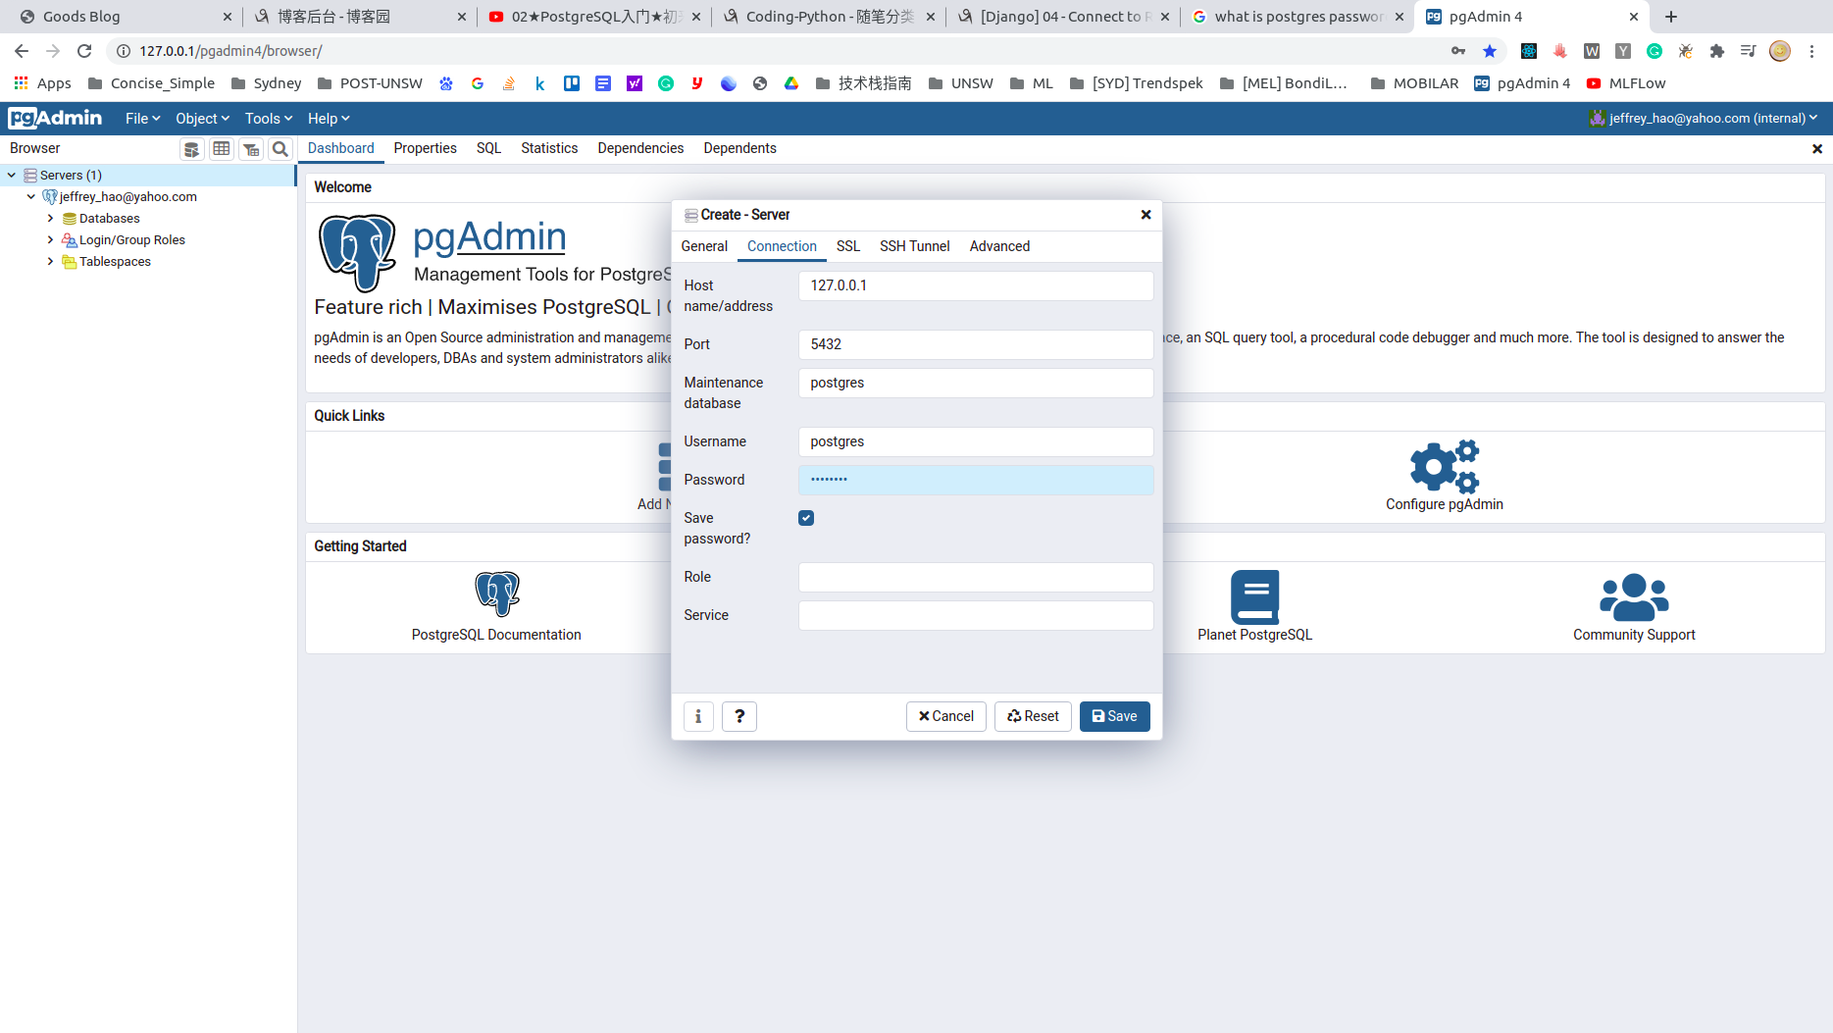Collapse the Servers (1) tree node

click(12, 176)
